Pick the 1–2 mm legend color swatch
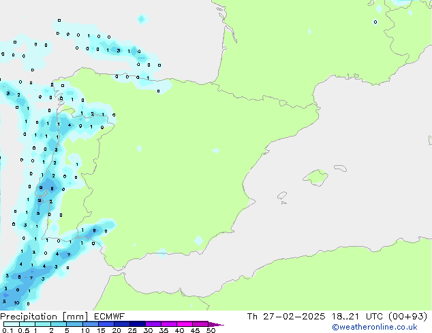 [43, 324]
